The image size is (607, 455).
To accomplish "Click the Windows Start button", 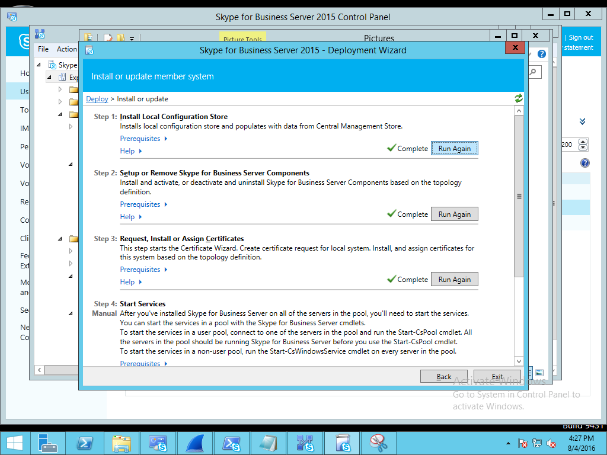I will pyautogui.click(x=14, y=443).
